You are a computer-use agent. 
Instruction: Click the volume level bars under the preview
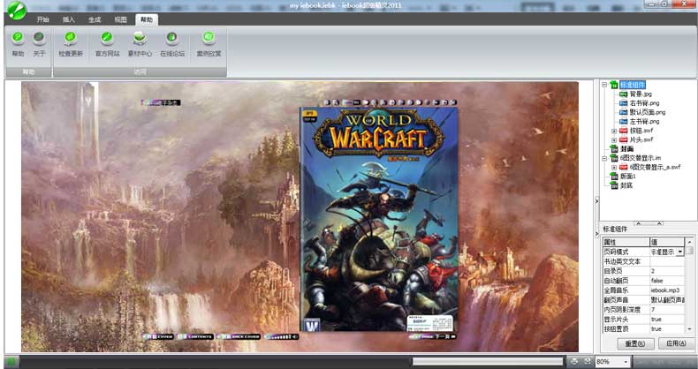click(x=277, y=337)
